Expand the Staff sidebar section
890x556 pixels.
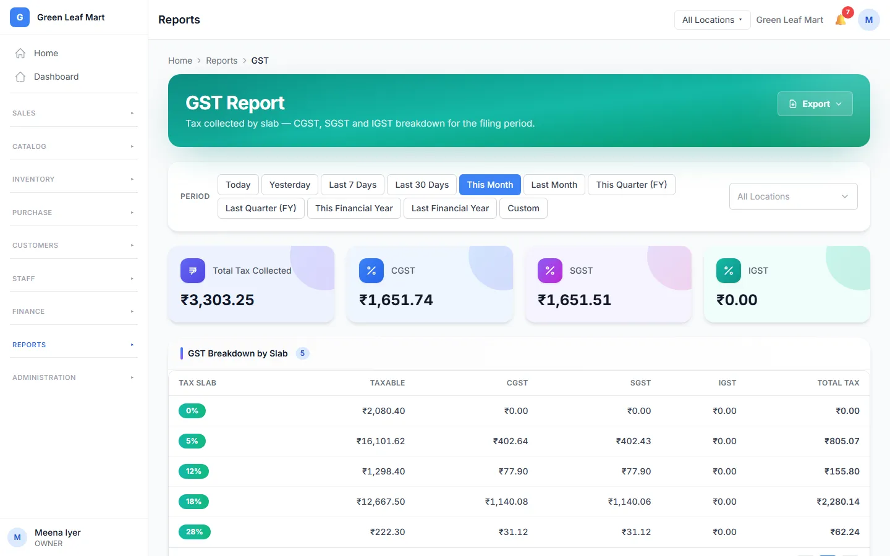(x=74, y=279)
